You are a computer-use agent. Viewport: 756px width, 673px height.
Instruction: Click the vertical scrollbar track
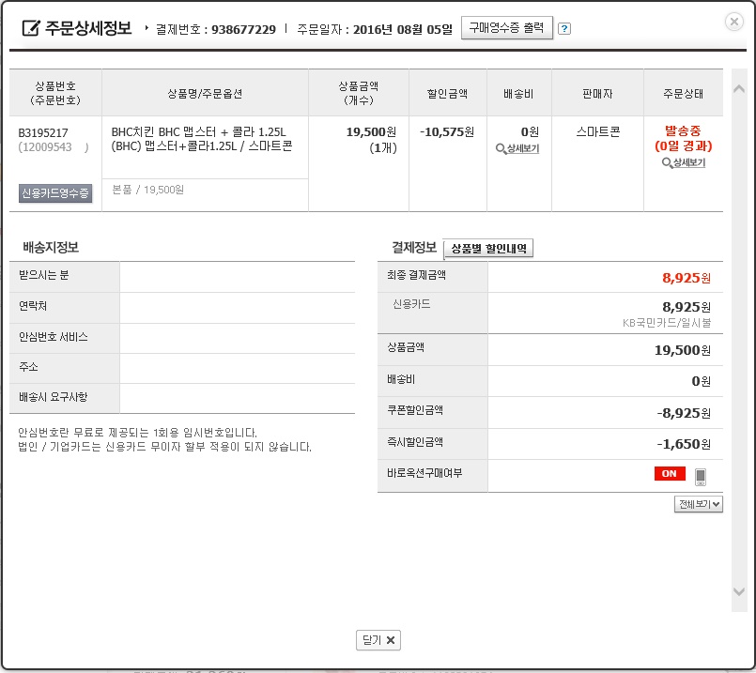click(x=738, y=338)
